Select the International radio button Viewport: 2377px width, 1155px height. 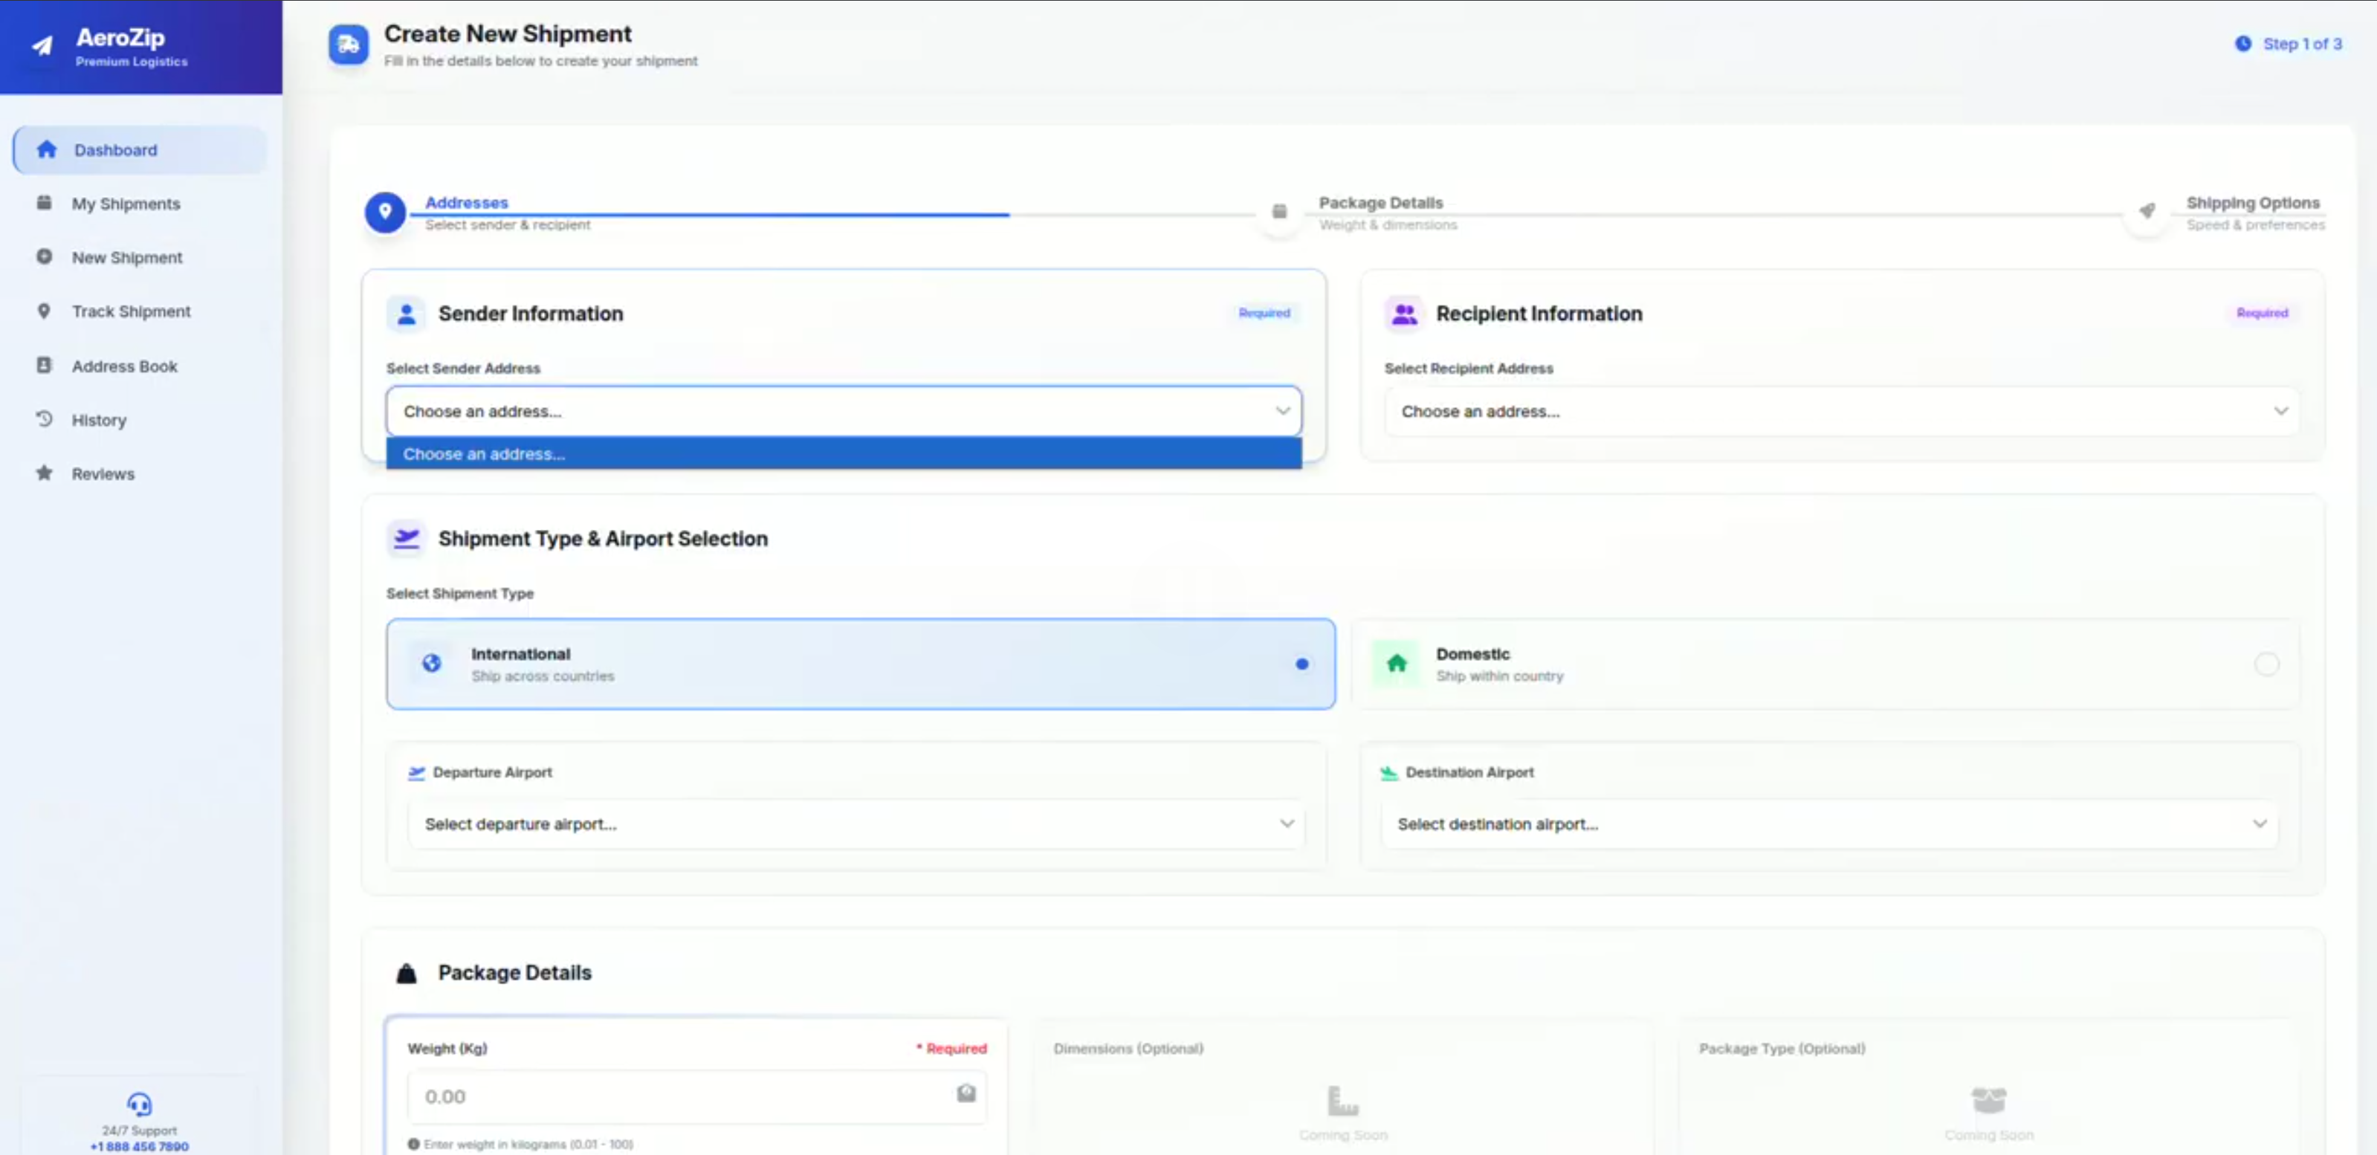pyautogui.click(x=1301, y=664)
